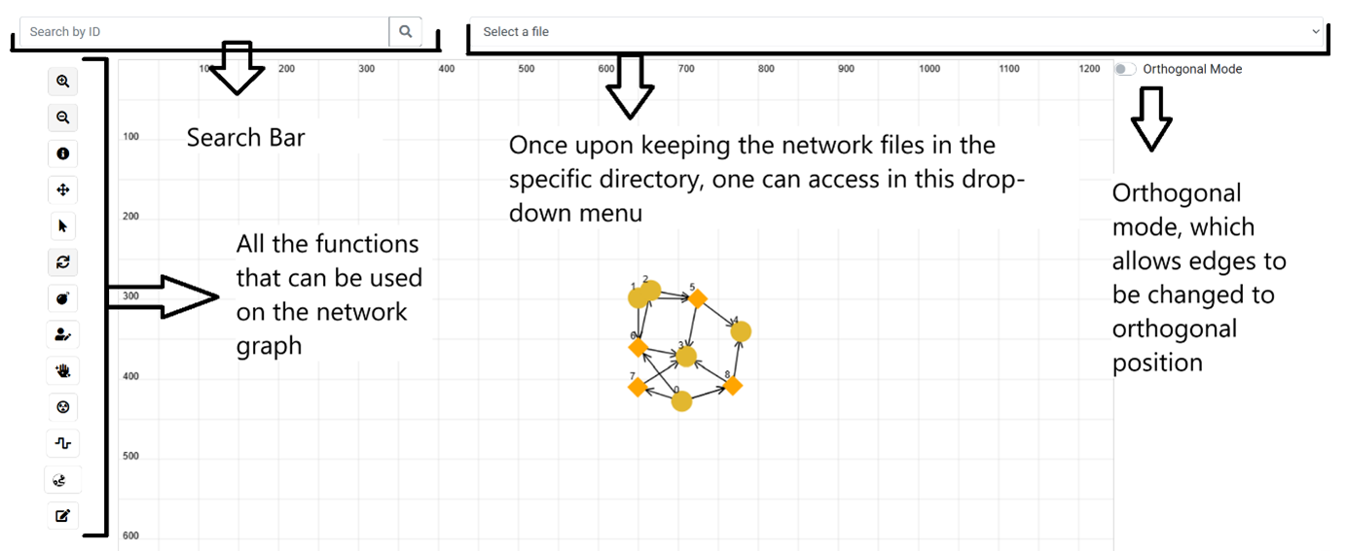Click the 600 mark on left ruler

pos(130,535)
